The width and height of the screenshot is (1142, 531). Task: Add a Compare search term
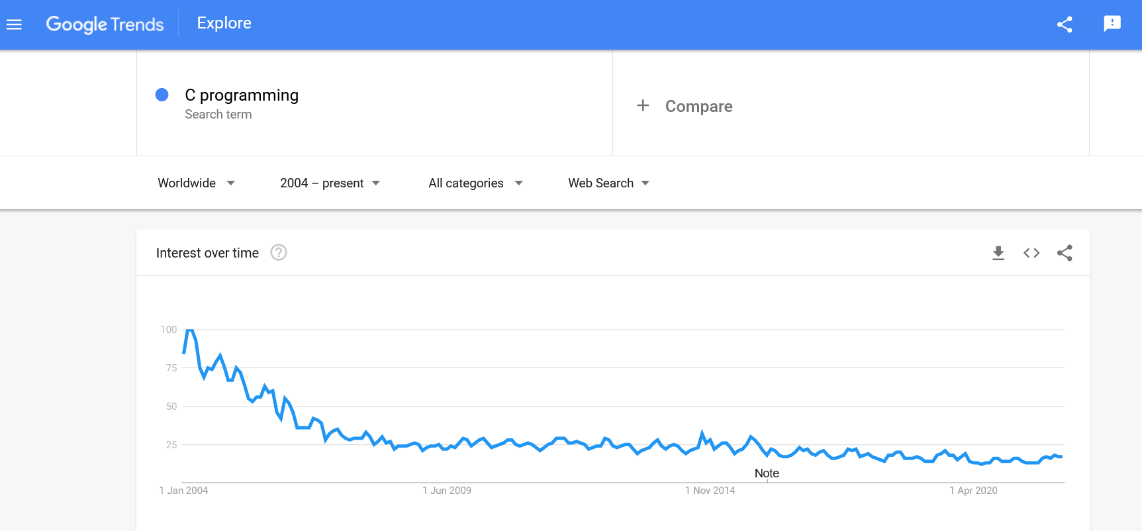coord(698,107)
